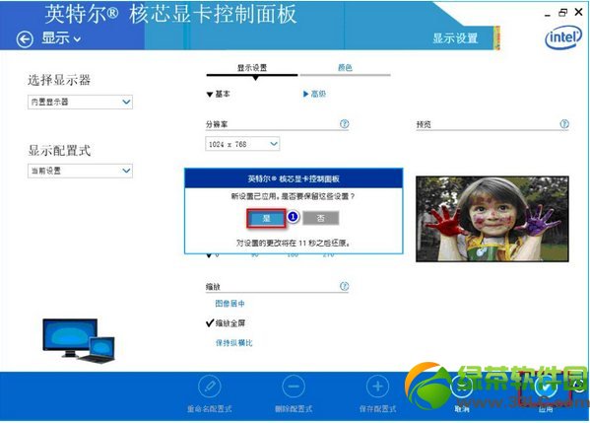Expand the 高级 section
The height and width of the screenshot is (423, 590).
point(314,94)
